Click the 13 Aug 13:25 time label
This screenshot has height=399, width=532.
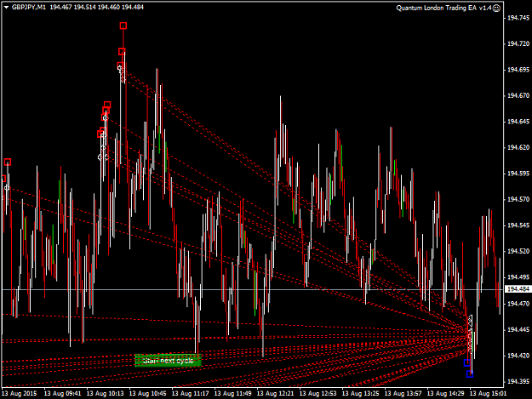pyautogui.click(x=361, y=394)
